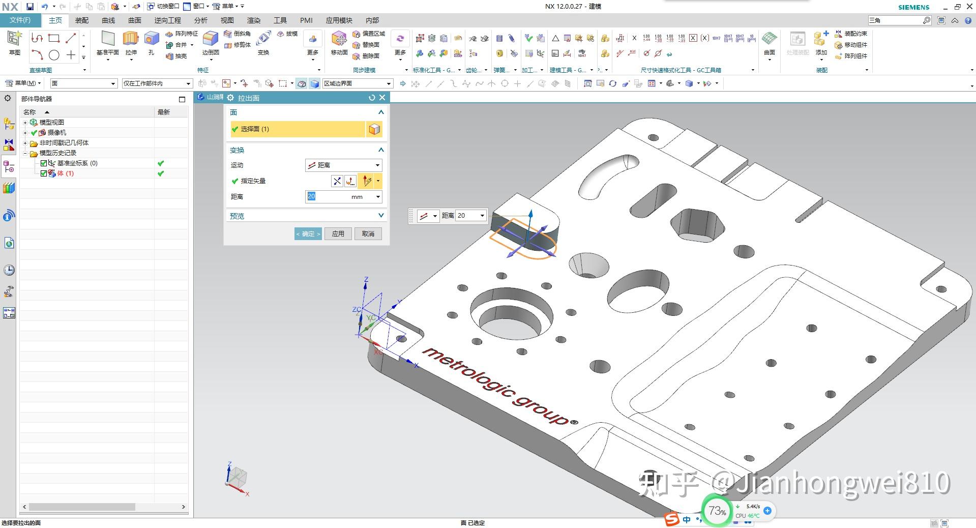Open the 菜单(M) menu button
Image resolution: width=976 pixels, height=528 pixels.
click(x=23, y=83)
